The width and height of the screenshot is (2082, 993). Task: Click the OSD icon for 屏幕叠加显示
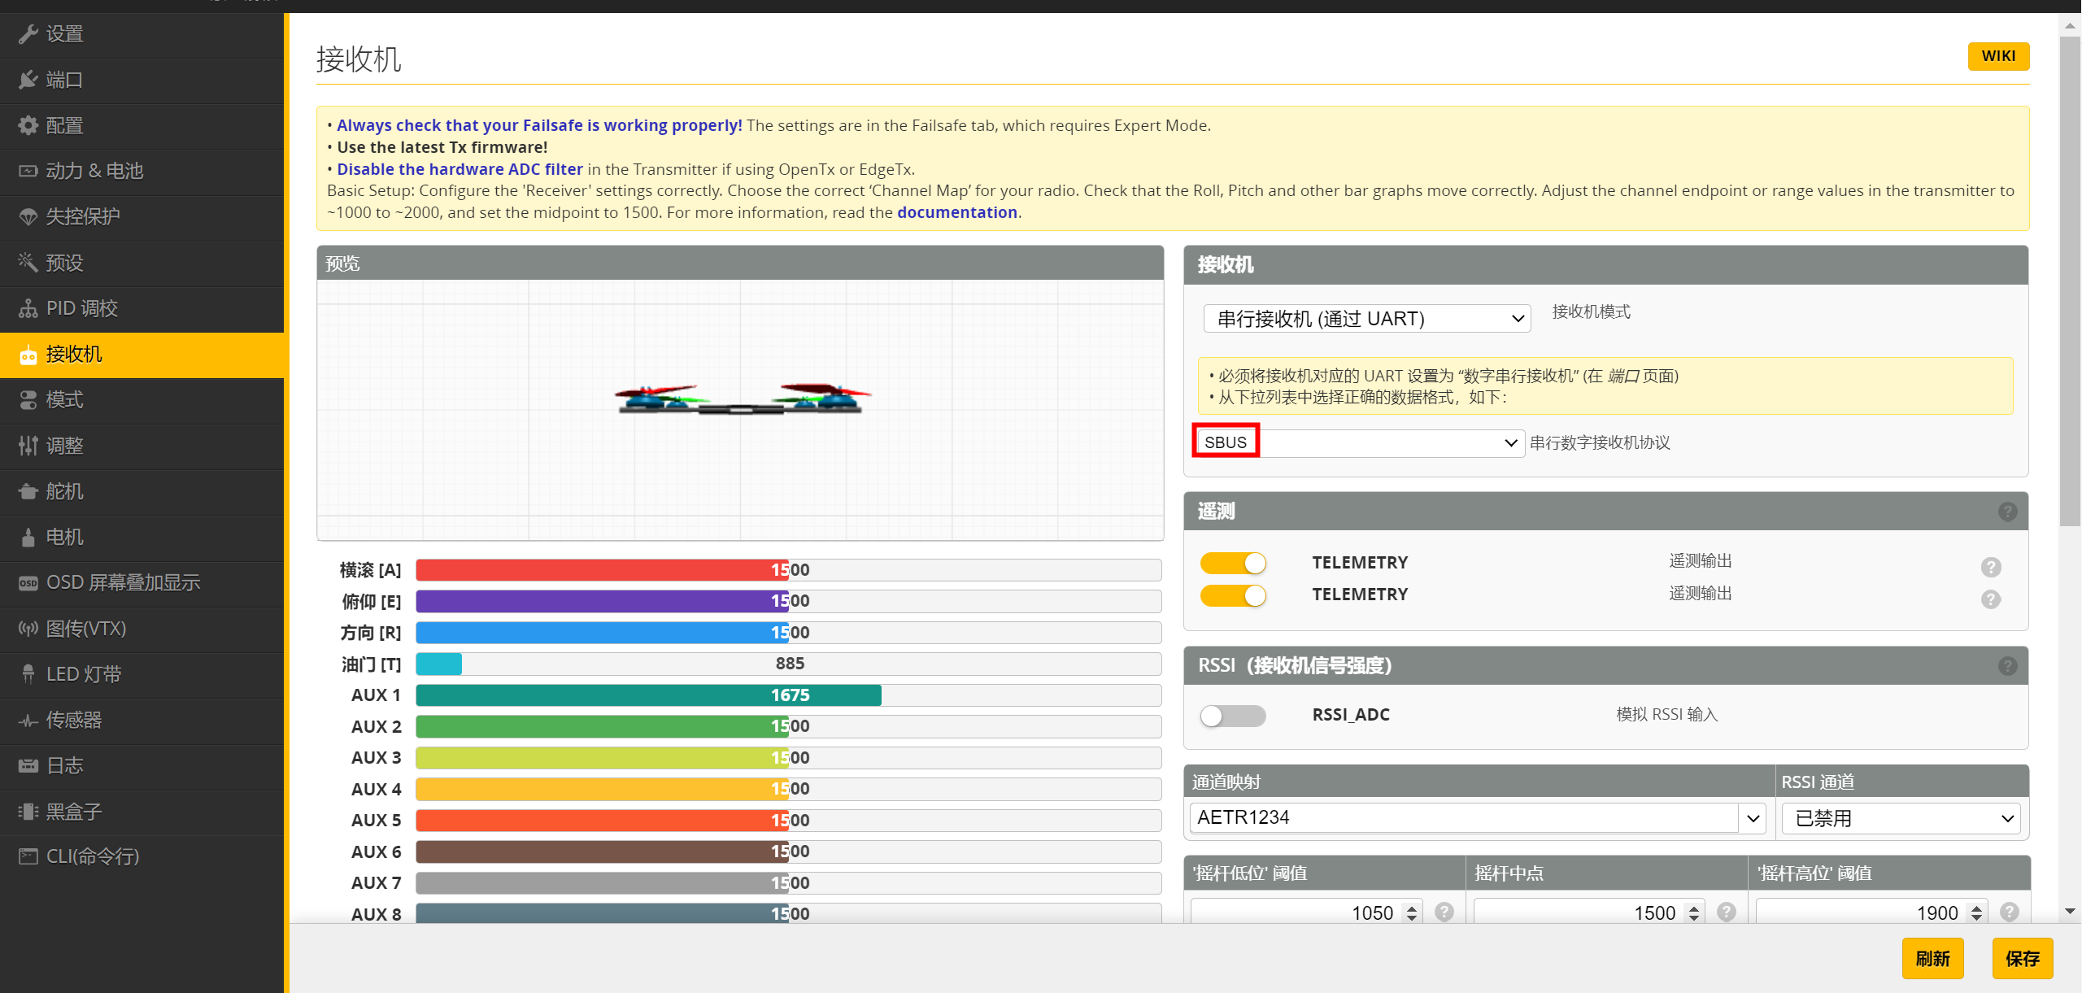pos(28,583)
